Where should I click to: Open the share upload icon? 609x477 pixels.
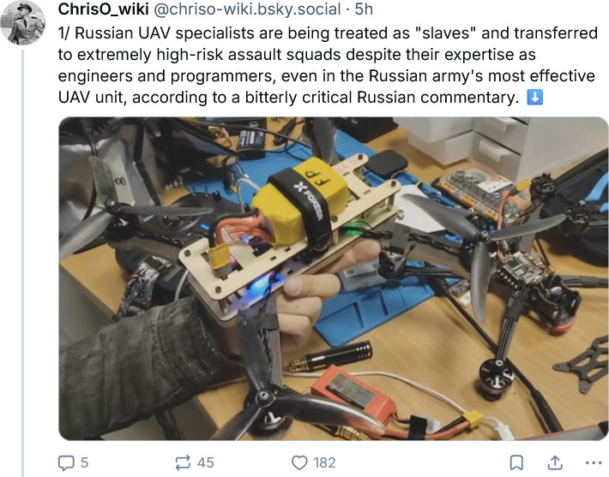click(x=556, y=462)
